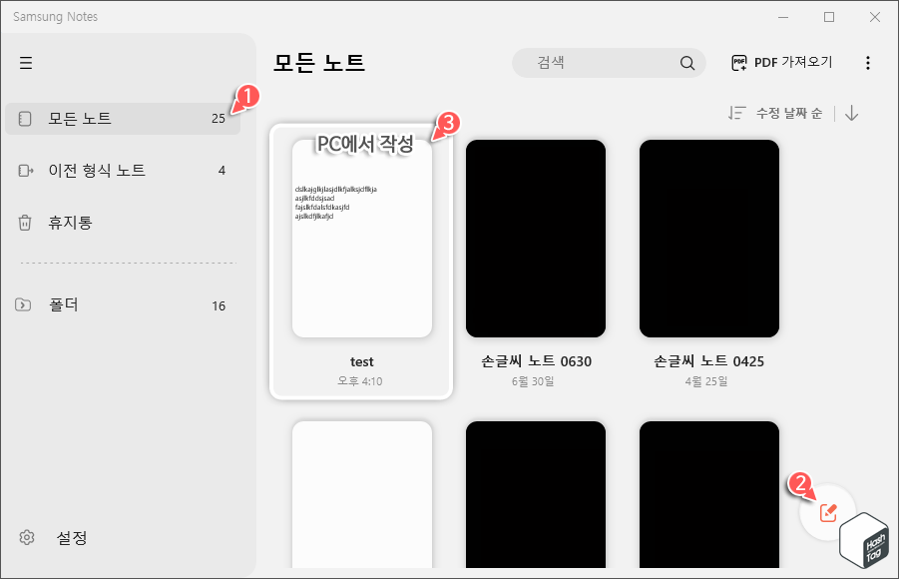Open the Samsung Notes hamburger menu
Screen dimensions: 899x579
pos(26,62)
